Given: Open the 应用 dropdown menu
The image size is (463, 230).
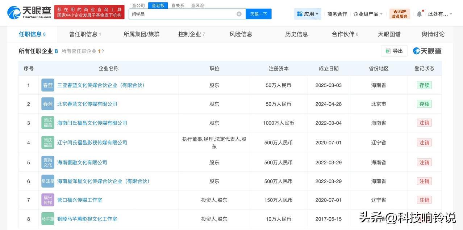Looking at the screenshot, I should point(308,13).
